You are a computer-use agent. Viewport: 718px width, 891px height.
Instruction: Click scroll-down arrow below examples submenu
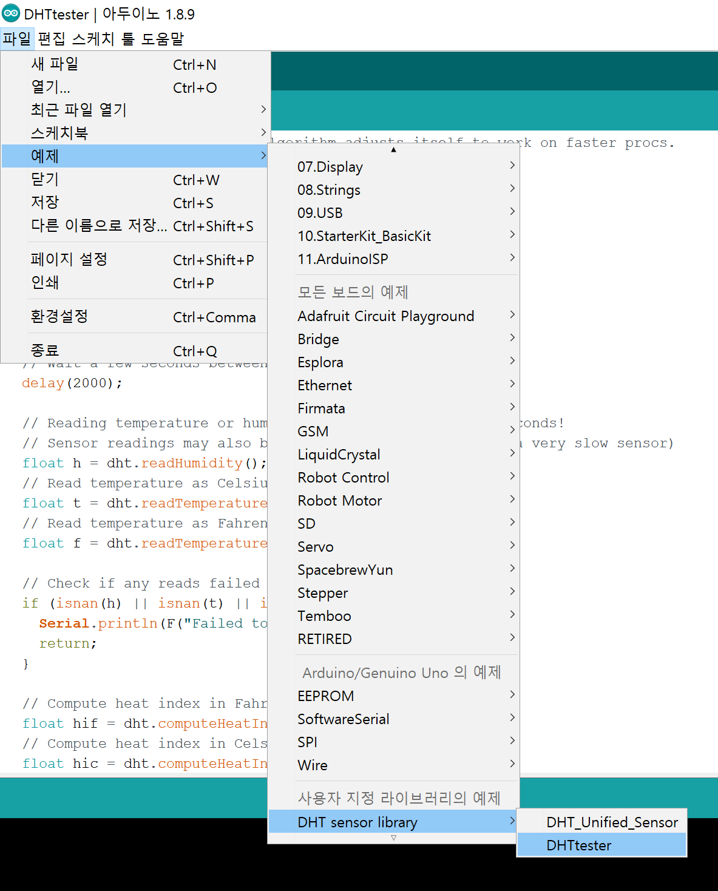coord(393,838)
